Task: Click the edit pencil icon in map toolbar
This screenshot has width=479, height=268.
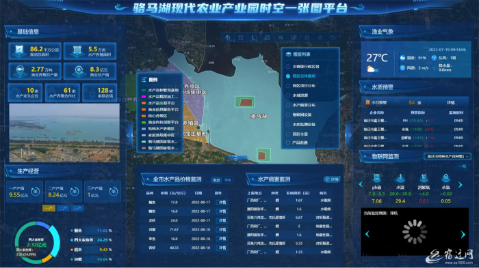Action: [x=294, y=38]
